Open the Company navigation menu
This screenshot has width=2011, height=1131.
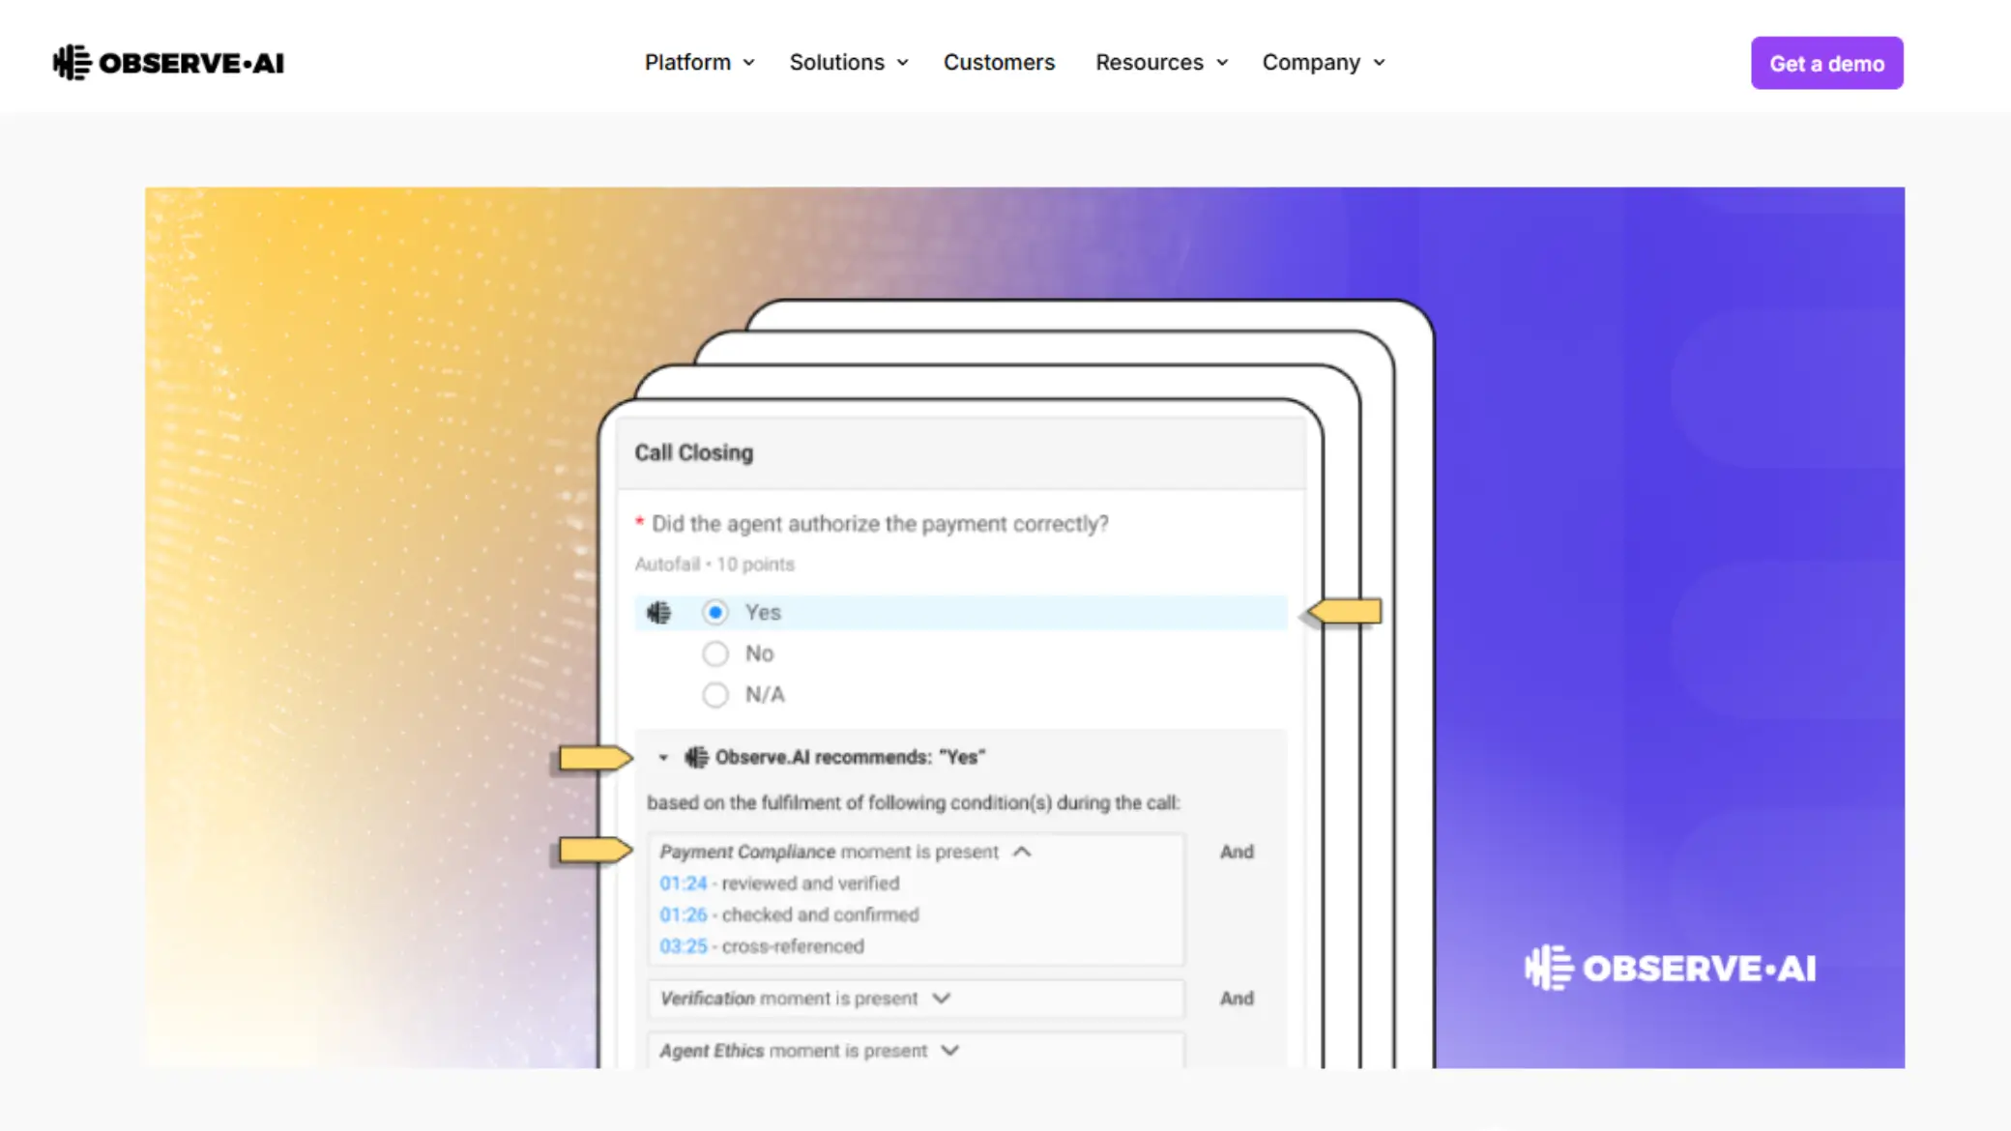click(1323, 62)
